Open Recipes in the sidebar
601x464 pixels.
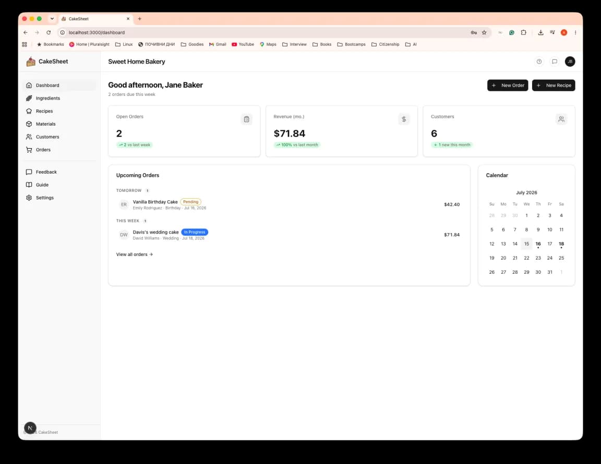click(60, 111)
